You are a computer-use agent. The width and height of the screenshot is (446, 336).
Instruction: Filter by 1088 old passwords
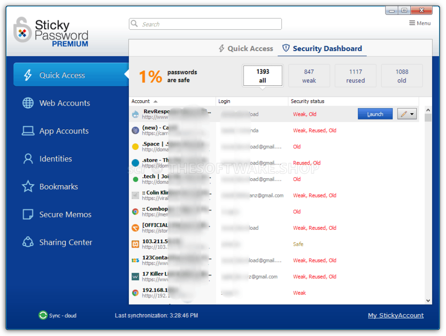pyautogui.click(x=402, y=76)
